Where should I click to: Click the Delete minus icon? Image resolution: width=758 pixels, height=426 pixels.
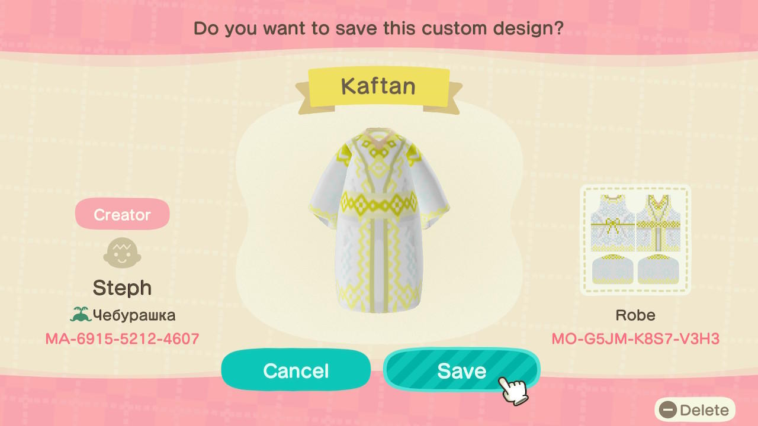click(669, 410)
